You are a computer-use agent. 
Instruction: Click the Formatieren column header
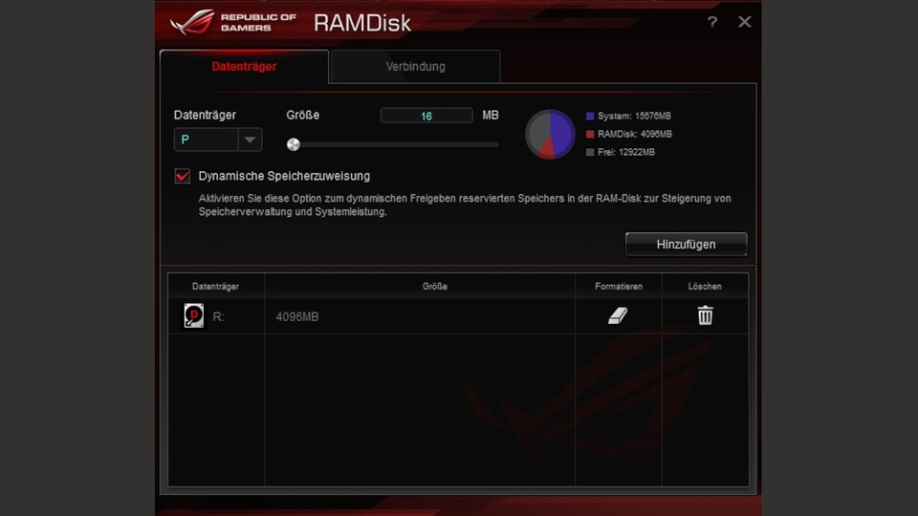pyautogui.click(x=619, y=286)
